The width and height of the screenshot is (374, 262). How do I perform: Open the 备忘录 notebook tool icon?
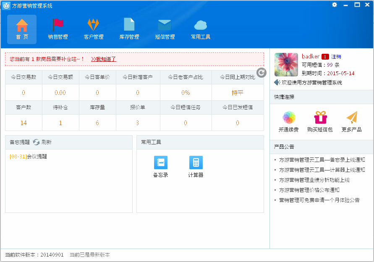click(x=160, y=162)
